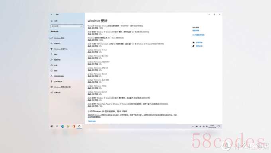Screen dimensions: 271x153
Task: Open the Give feedback link on the right
Action: pos(199,46)
